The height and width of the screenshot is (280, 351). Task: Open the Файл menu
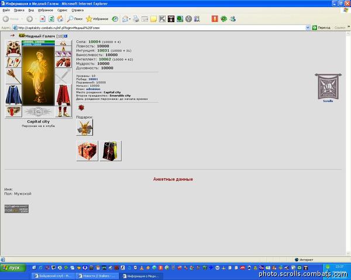pos(6,10)
